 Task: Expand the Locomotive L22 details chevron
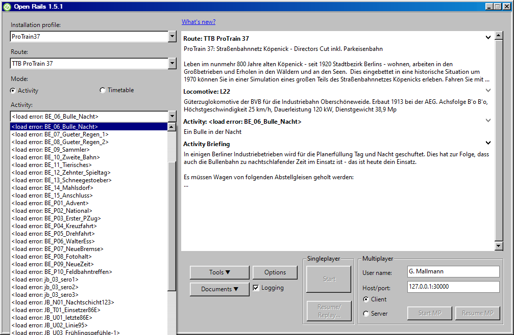click(488, 90)
